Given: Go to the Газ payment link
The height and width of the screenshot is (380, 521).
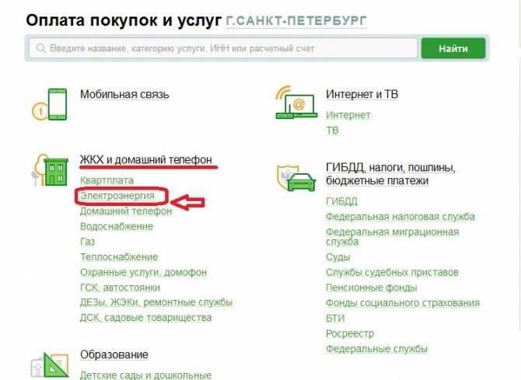Looking at the screenshot, I should 87,242.
